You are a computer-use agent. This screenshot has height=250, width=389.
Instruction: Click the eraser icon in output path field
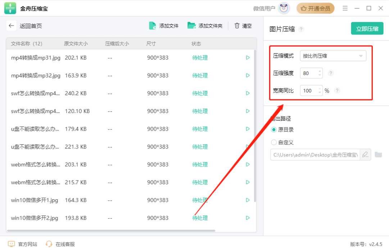tap(365, 155)
